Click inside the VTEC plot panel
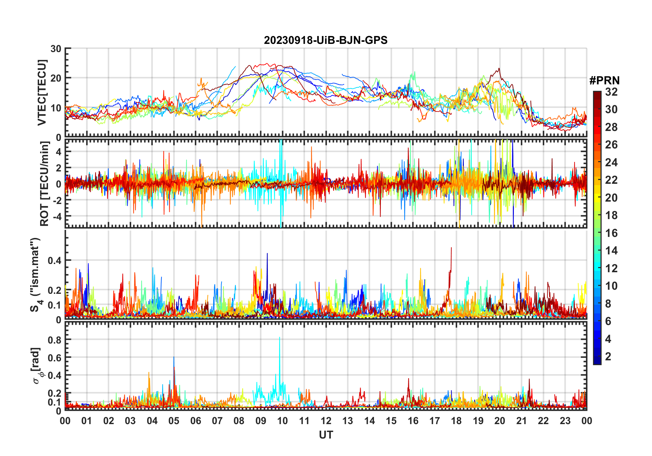The image size is (652, 456). click(326, 93)
